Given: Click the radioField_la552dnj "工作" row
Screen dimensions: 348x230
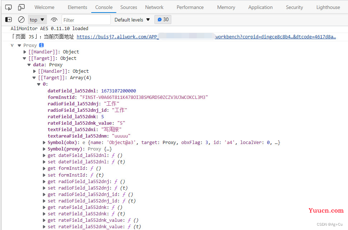Looking at the screenshot, I should point(83,104).
